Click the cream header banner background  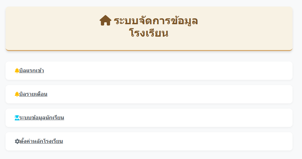241,28
